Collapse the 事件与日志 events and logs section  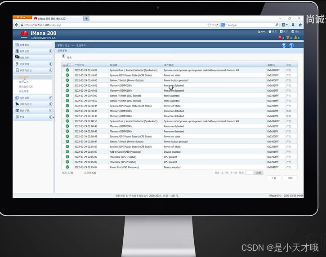[x=50, y=71]
